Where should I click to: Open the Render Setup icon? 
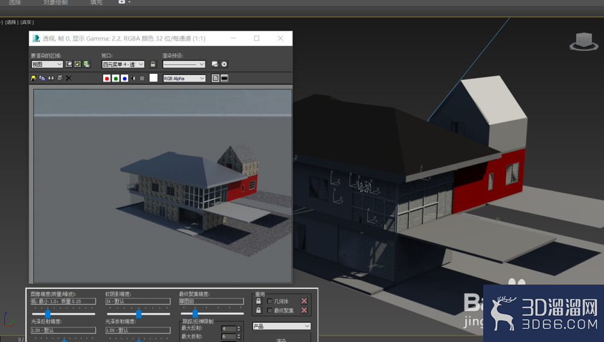click(215, 64)
